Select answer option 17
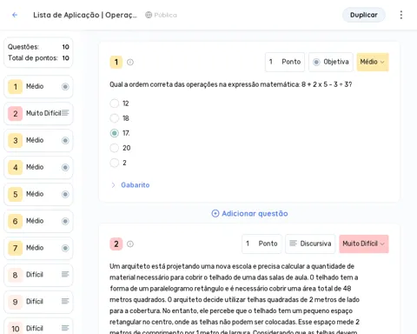 pyautogui.click(x=115, y=133)
